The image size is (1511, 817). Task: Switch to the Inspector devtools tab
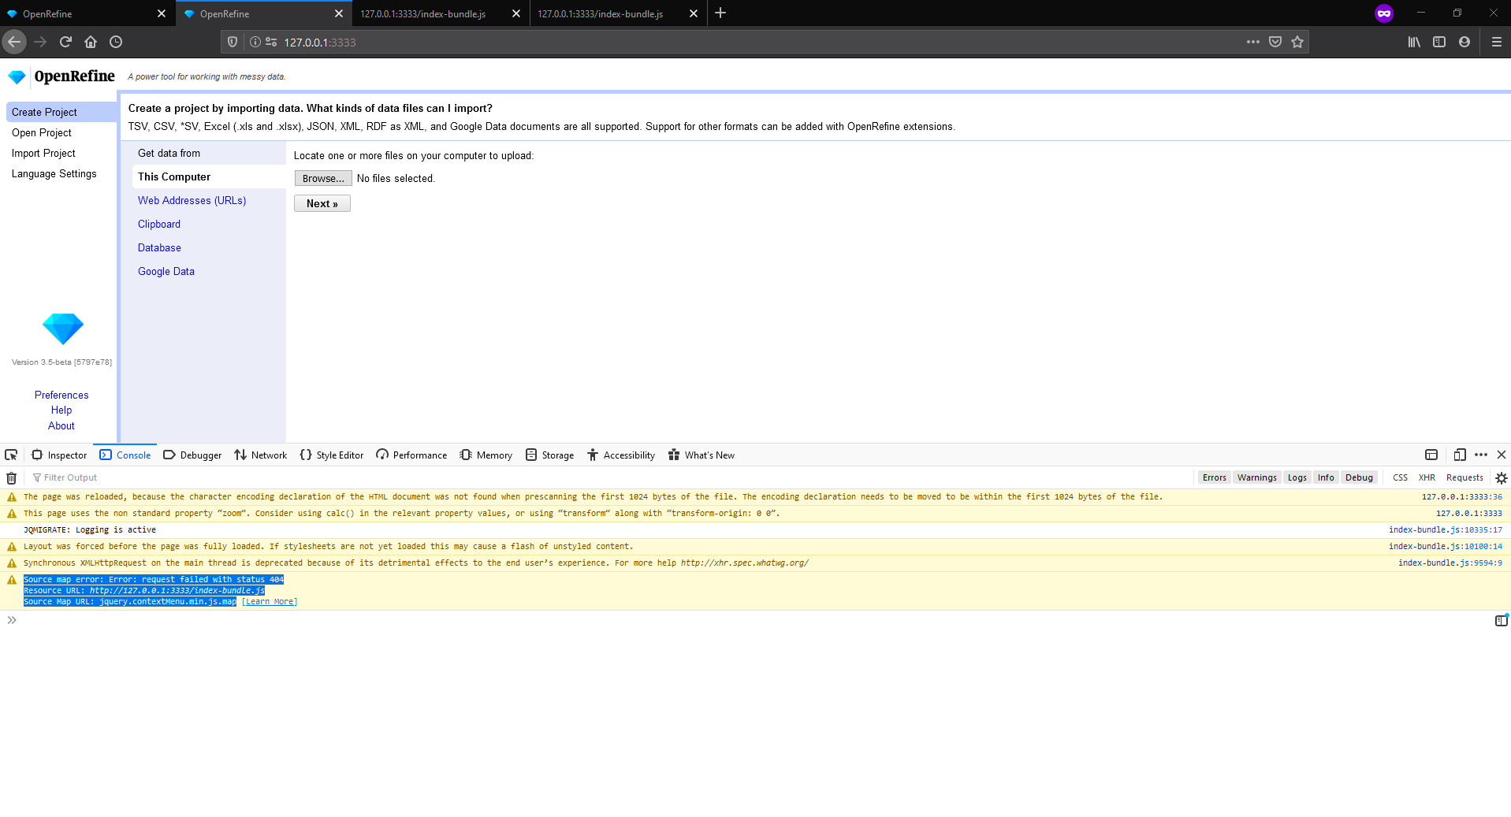(59, 455)
